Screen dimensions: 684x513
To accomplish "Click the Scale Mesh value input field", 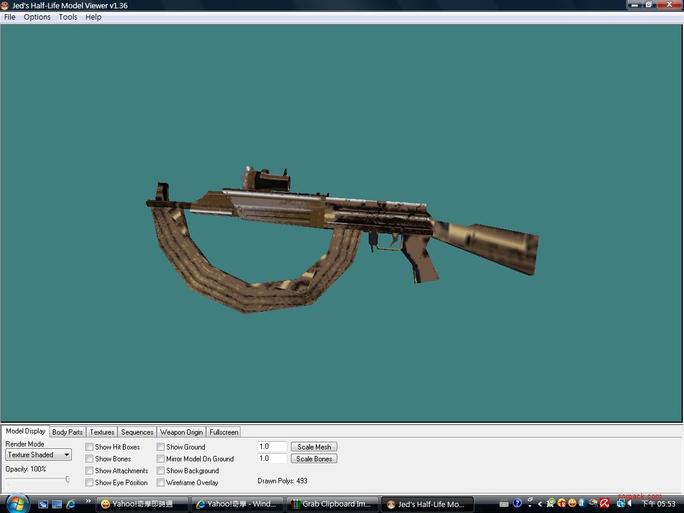I will pyautogui.click(x=272, y=446).
